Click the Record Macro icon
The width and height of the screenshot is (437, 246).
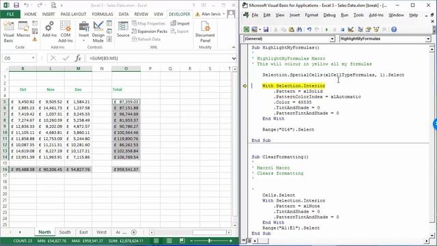[35, 23]
